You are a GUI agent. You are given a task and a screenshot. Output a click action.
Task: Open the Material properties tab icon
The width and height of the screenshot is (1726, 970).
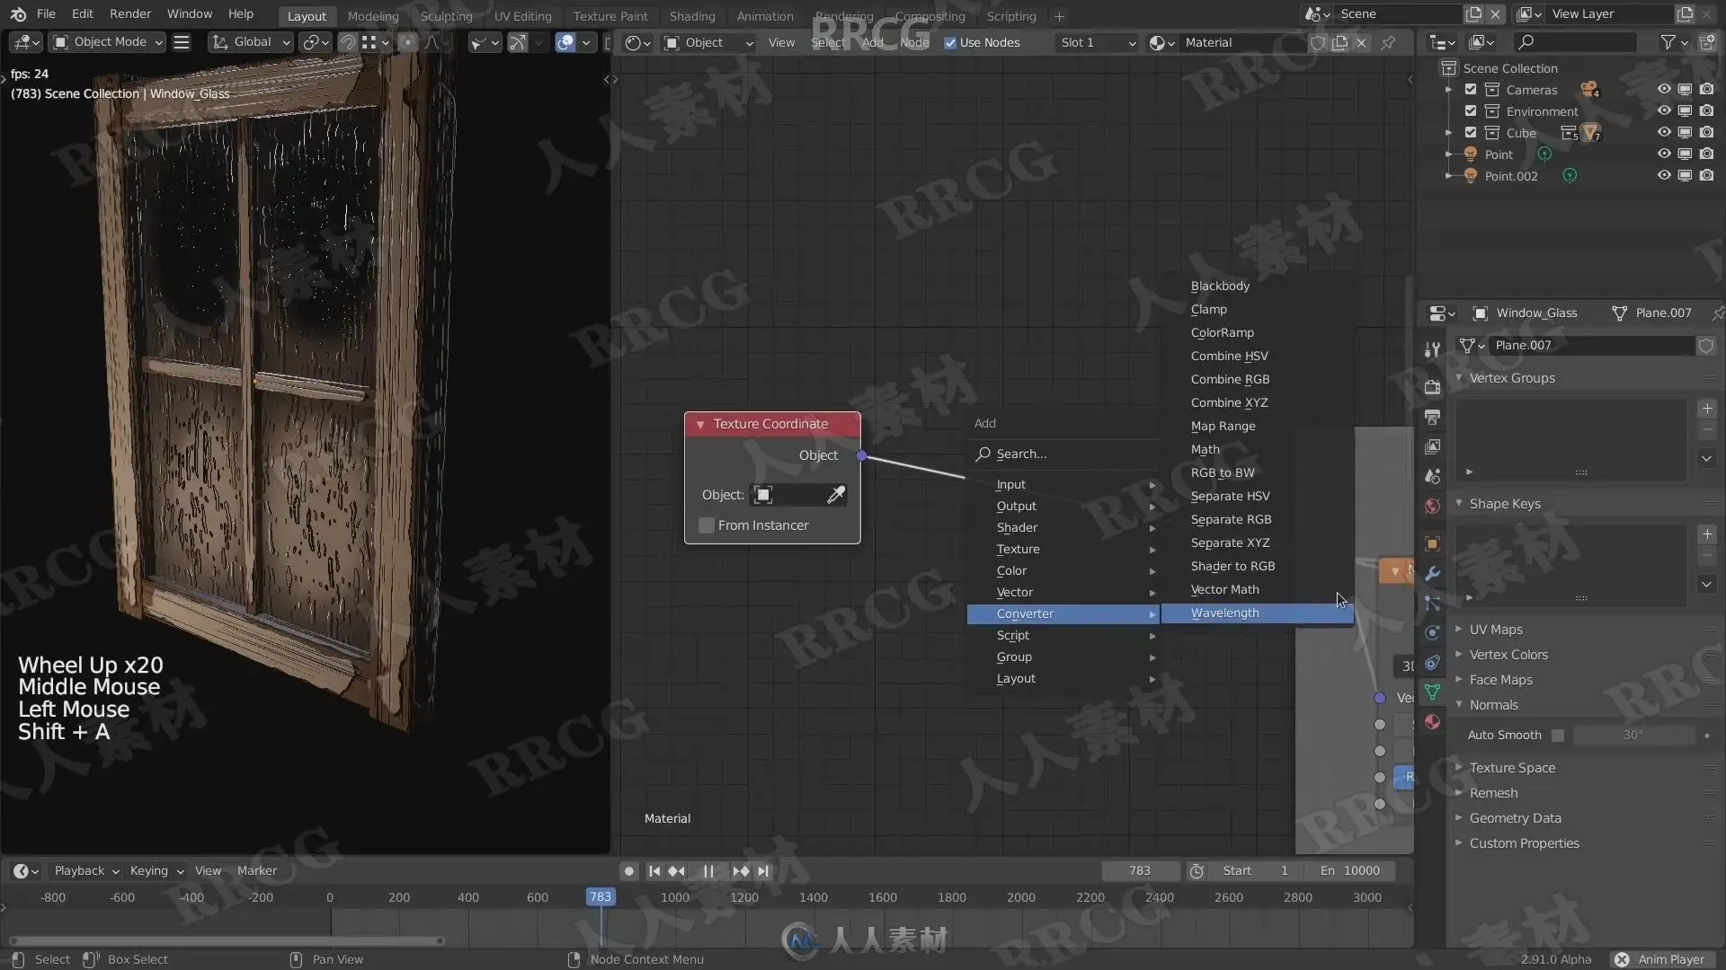click(x=1433, y=722)
